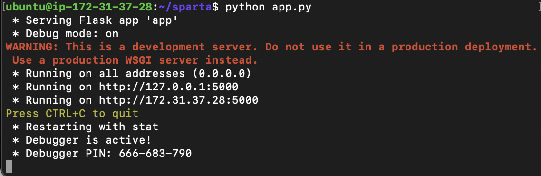Screen dimensions: 541x176
Task: Click the terminal cursor block at bottom
Action: (x=10, y=166)
